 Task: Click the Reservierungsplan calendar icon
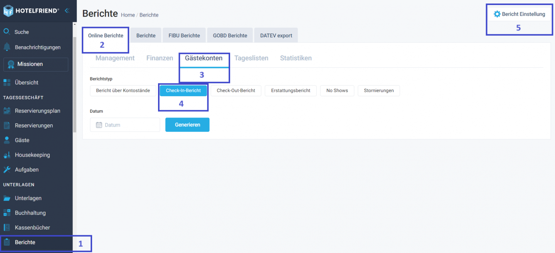point(7,111)
